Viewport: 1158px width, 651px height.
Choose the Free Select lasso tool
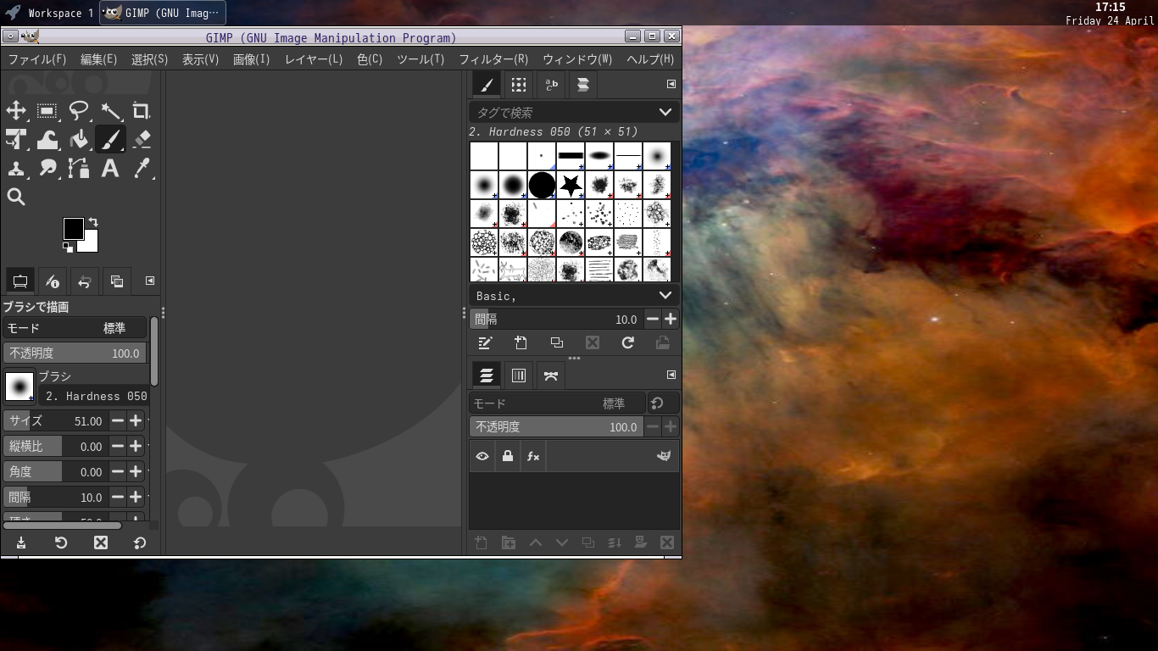coord(79,111)
